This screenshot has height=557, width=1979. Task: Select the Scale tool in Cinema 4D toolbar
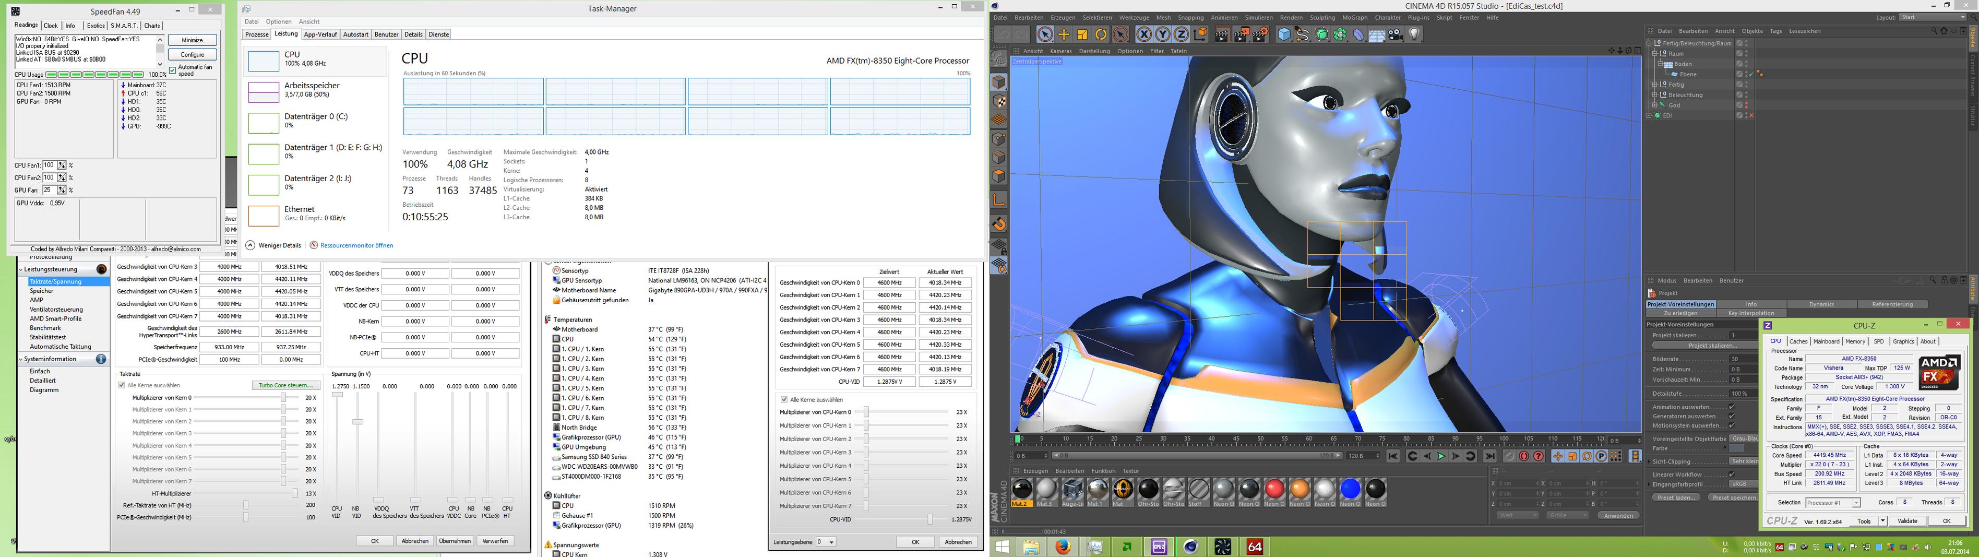tap(1082, 34)
